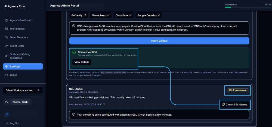Open Namecheap DNS provider link
This screenshot has width=272, height=127.
point(101,15)
